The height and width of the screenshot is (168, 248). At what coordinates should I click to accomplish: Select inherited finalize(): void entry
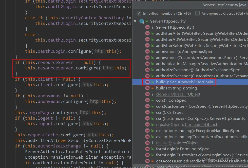click(177, 143)
